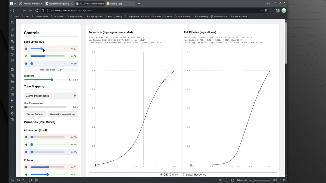The width and height of the screenshot is (326, 183).
Task: Bookmark this page from address bar
Action: click(266, 10)
